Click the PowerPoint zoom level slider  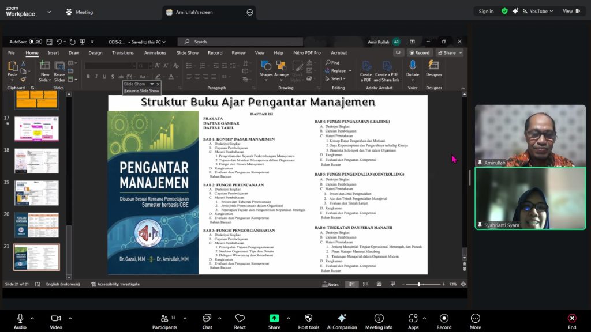[x=419, y=284]
